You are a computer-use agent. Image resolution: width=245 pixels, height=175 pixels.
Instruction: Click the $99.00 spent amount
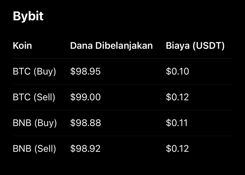tap(85, 97)
